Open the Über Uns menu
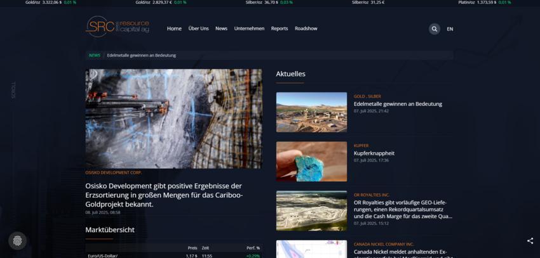540x258 pixels. tap(198, 29)
